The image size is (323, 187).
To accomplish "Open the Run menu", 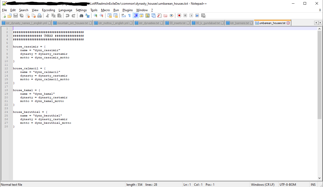I will tap(116, 10).
